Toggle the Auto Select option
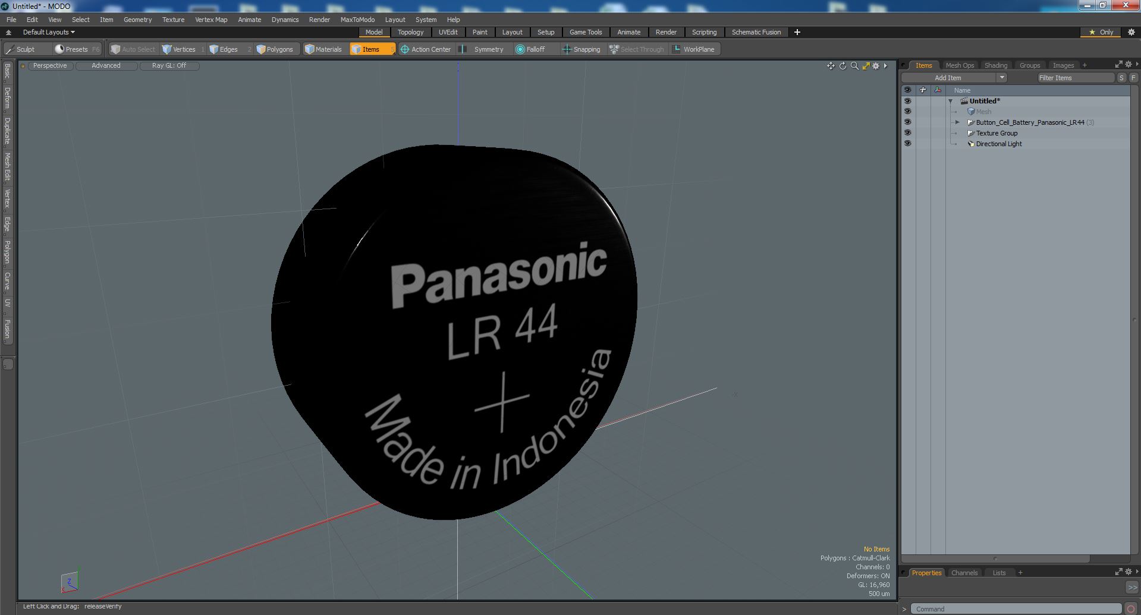 point(133,49)
